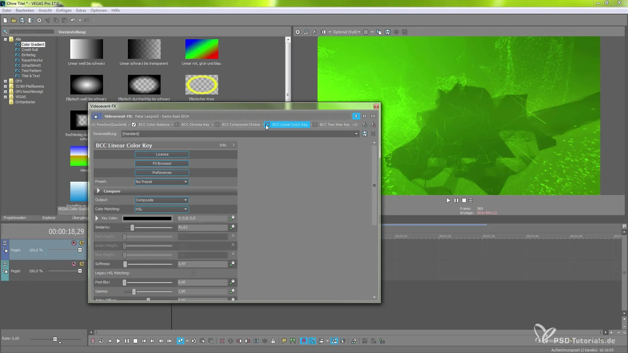The width and height of the screenshot is (628, 353).
Task: Toggle the preview overlays grid icon
Action: point(366,32)
